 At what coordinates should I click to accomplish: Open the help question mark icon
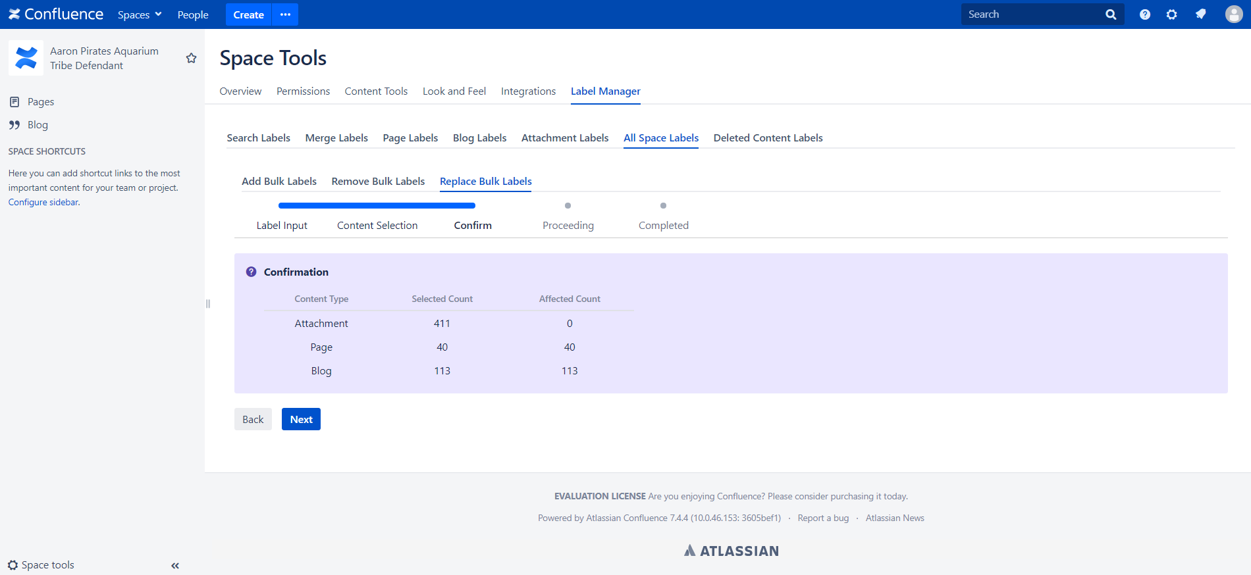(x=1145, y=14)
